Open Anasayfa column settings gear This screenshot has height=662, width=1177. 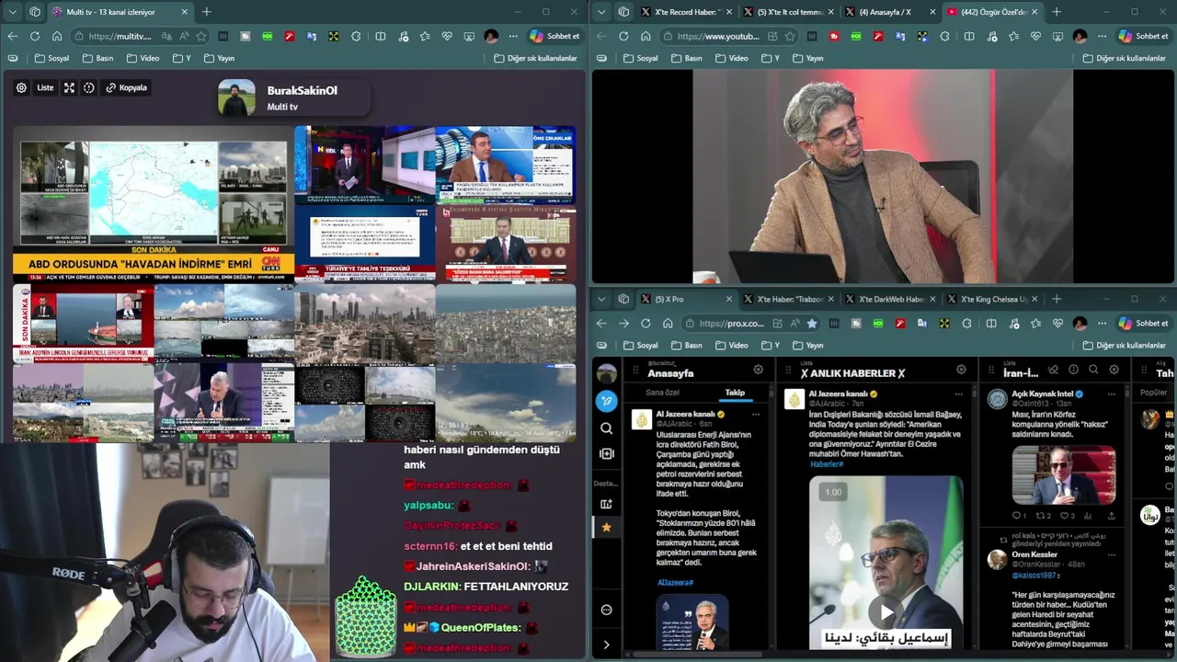point(758,370)
